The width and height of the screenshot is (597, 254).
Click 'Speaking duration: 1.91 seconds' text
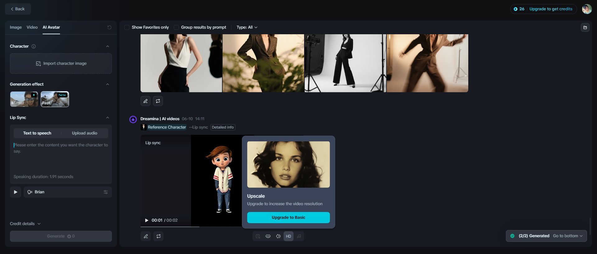point(44,177)
